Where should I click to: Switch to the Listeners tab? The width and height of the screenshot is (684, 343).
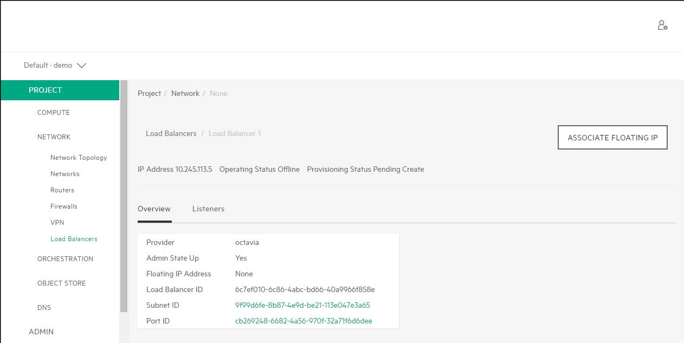click(x=208, y=209)
